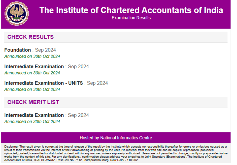Image resolution: width=237 pixels, height=165 pixels.
Task: Click the Examination Results subtitle
Action: pos(131,18)
